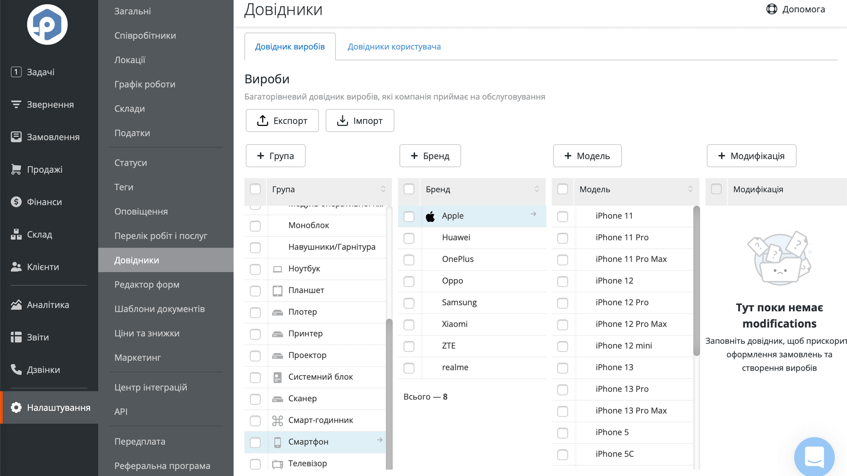
Task: Open Аналітика chart icon
Action: coord(16,304)
